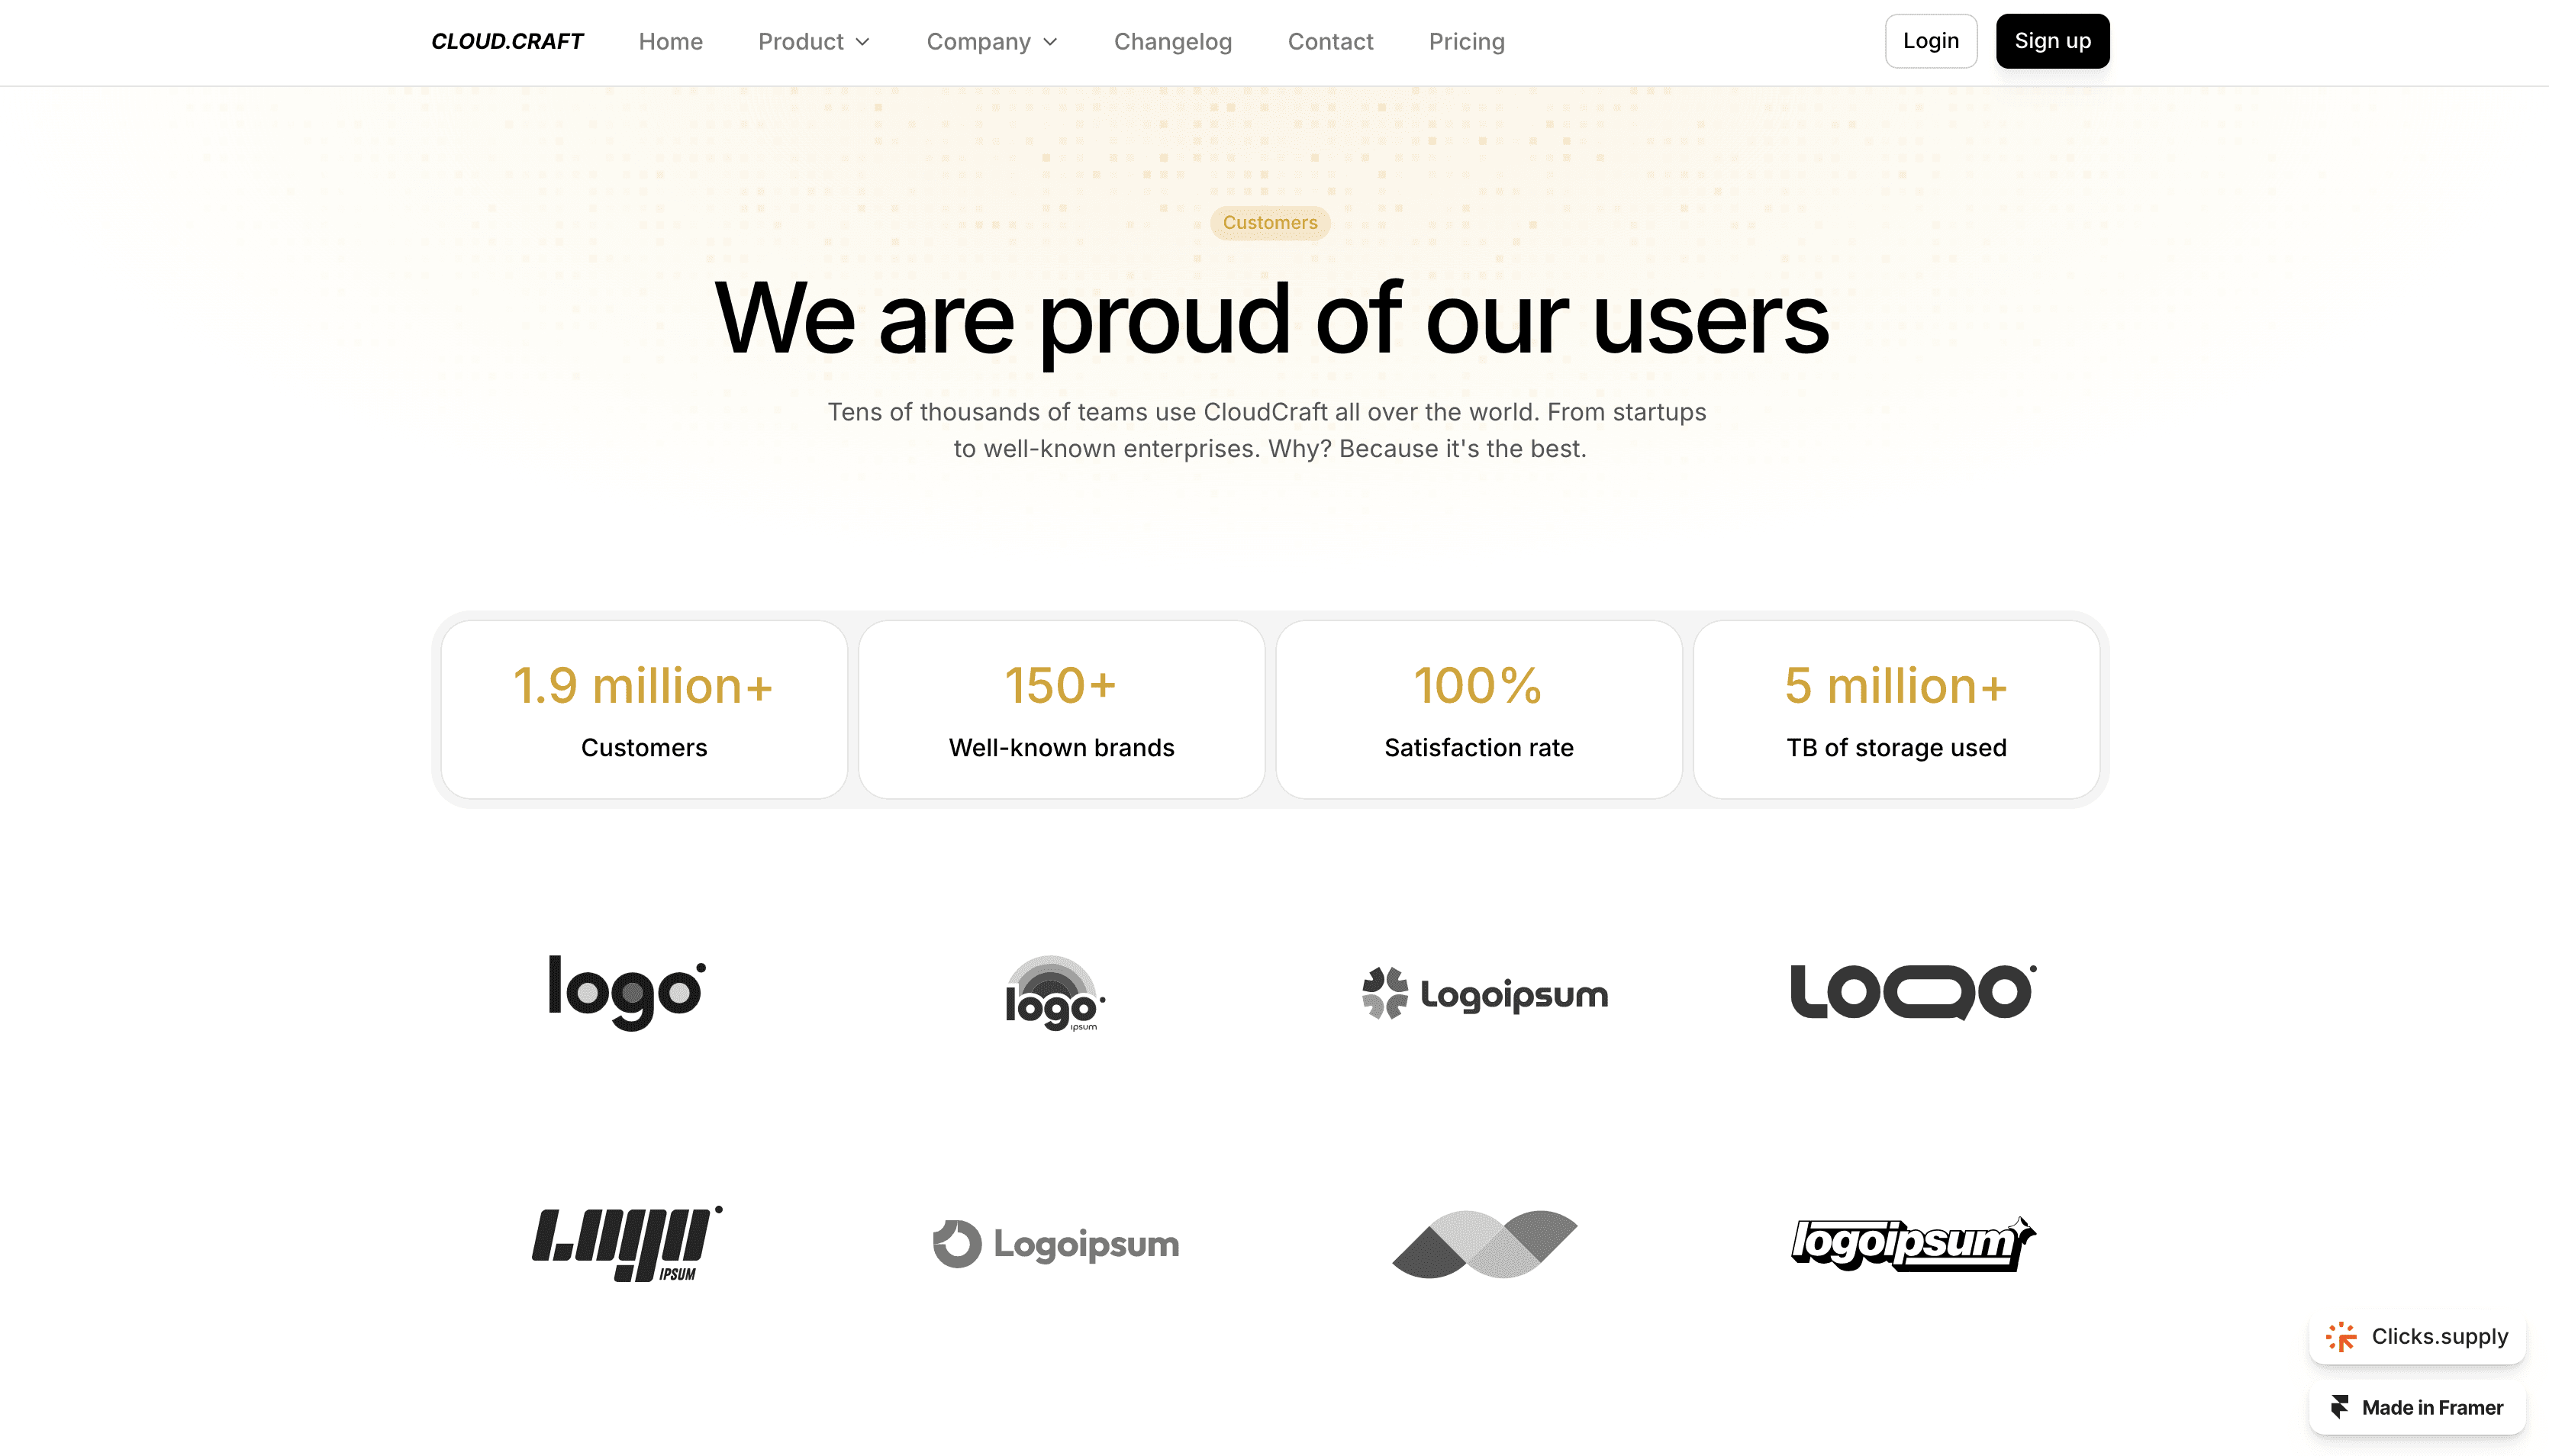2549x1456 pixels.
Task: Click the slanted striped LOGO IPSUM mark
Action: 626,1243
